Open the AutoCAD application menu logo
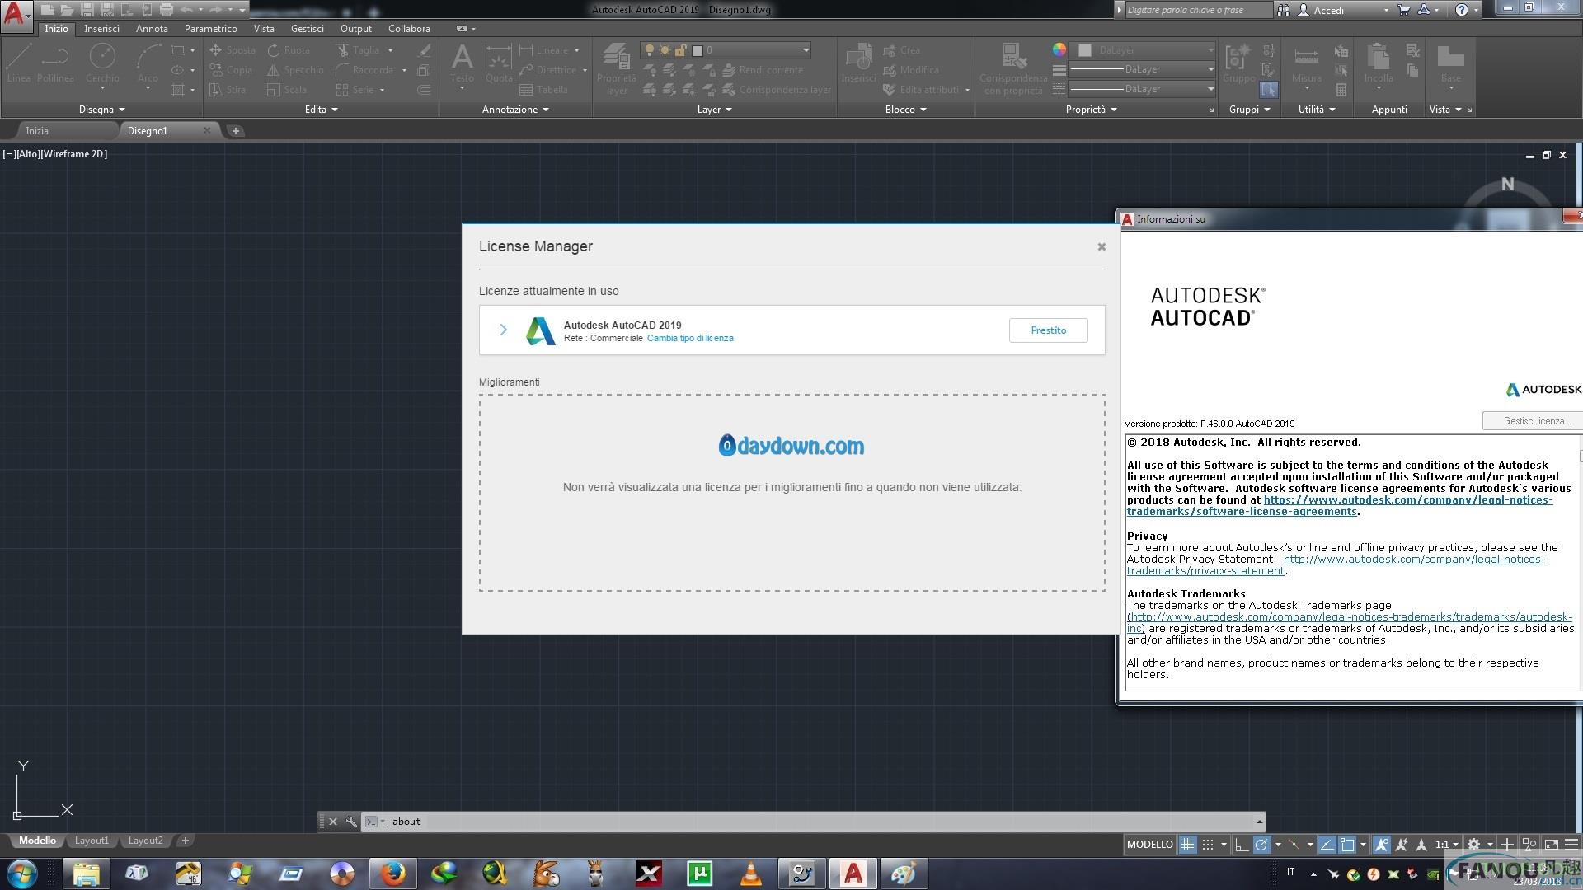The width and height of the screenshot is (1583, 890). (x=16, y=15)
